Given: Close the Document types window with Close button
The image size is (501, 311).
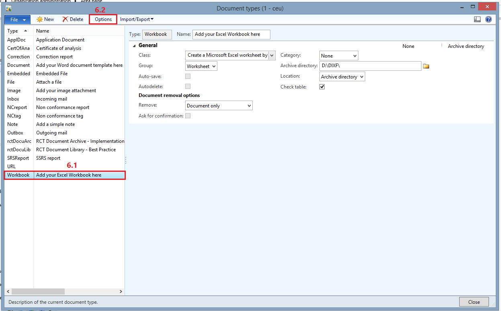Looking at the screenshot, I should [x=474, y=301].
